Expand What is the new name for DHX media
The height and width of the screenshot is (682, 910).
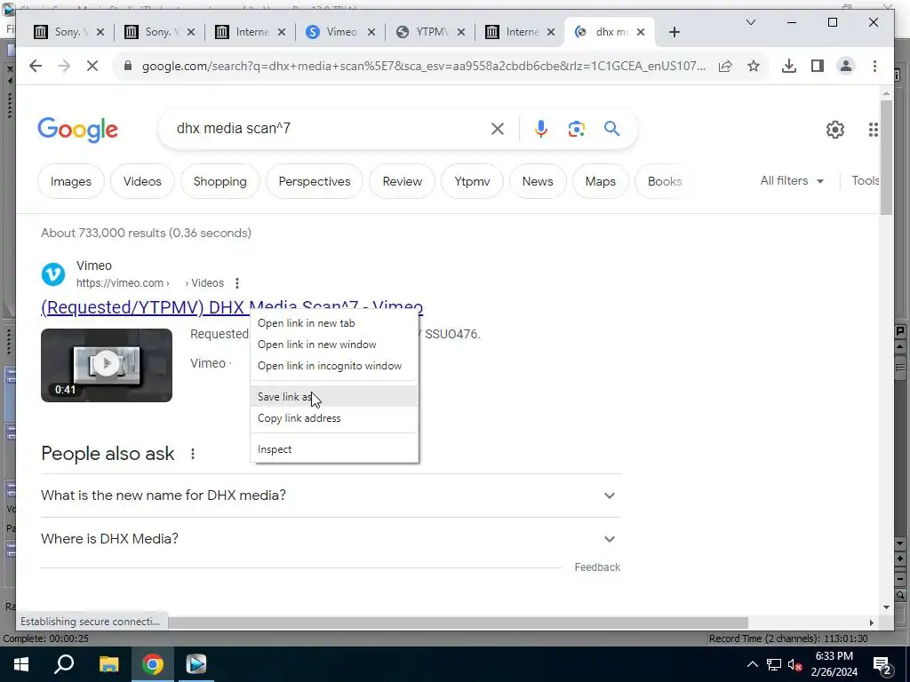[x=331, y=496]
